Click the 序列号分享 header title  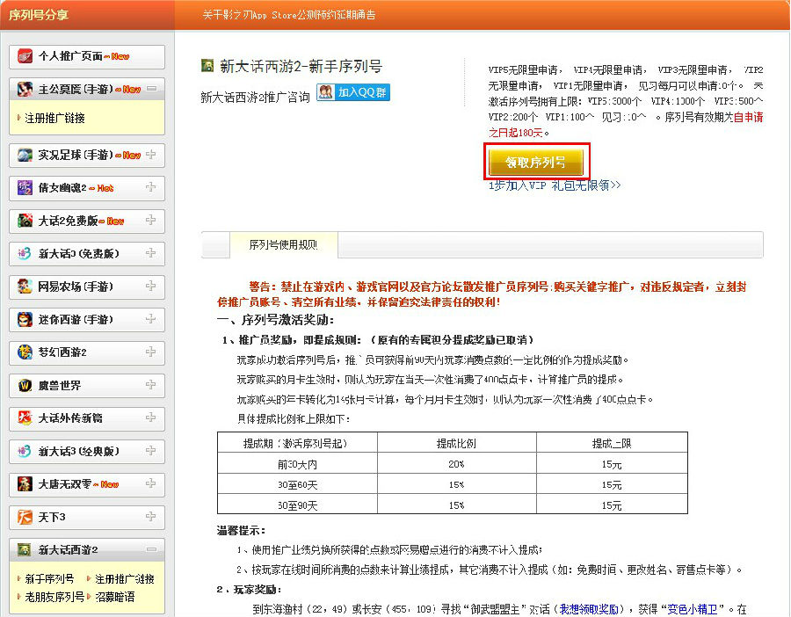coord(39,15)
